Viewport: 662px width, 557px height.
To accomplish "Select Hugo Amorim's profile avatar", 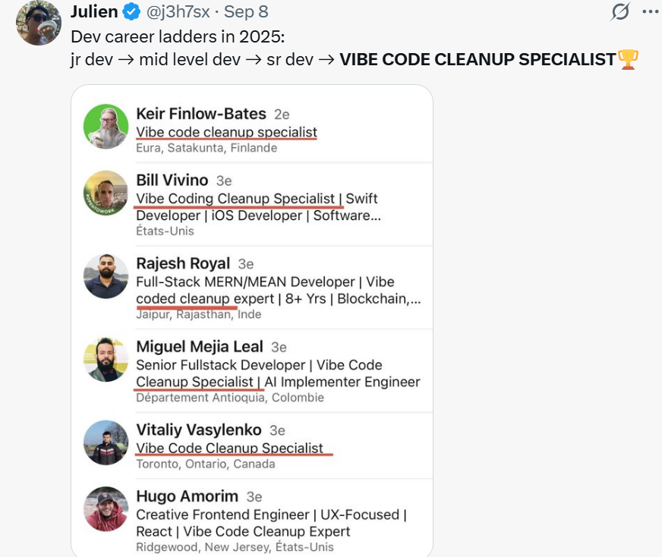I will [106, 509].
